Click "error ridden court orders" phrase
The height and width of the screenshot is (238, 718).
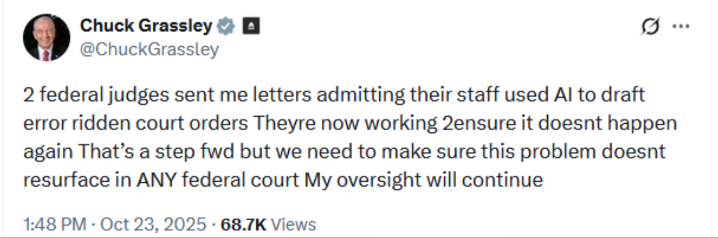[x=135, y=124]
